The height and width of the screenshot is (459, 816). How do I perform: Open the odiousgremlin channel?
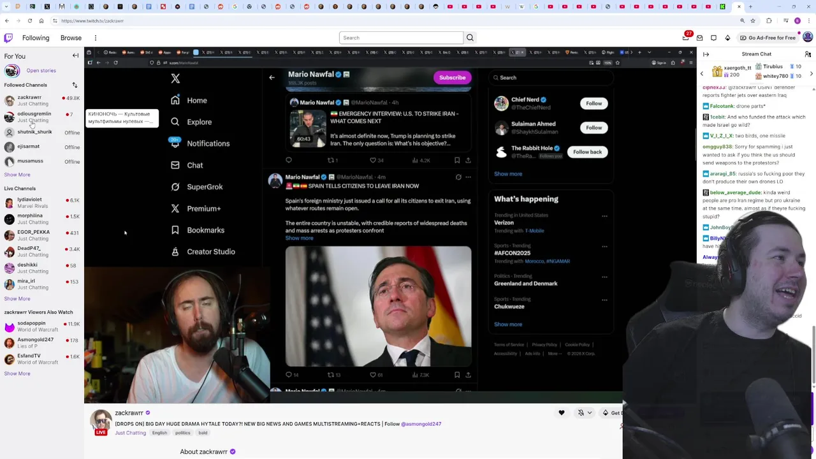click(41, 117)
